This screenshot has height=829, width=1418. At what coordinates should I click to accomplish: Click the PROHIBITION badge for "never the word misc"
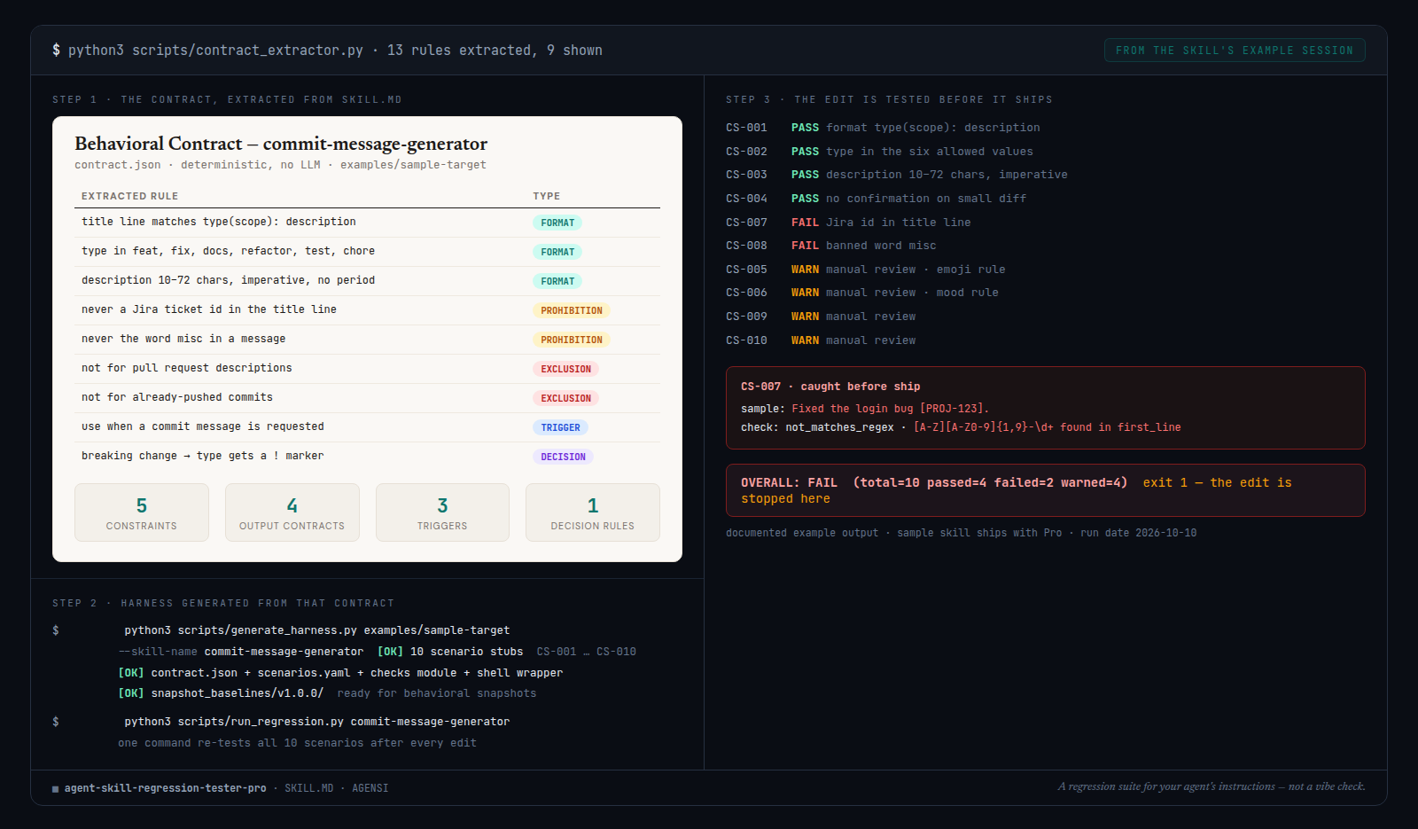[572, 340]
